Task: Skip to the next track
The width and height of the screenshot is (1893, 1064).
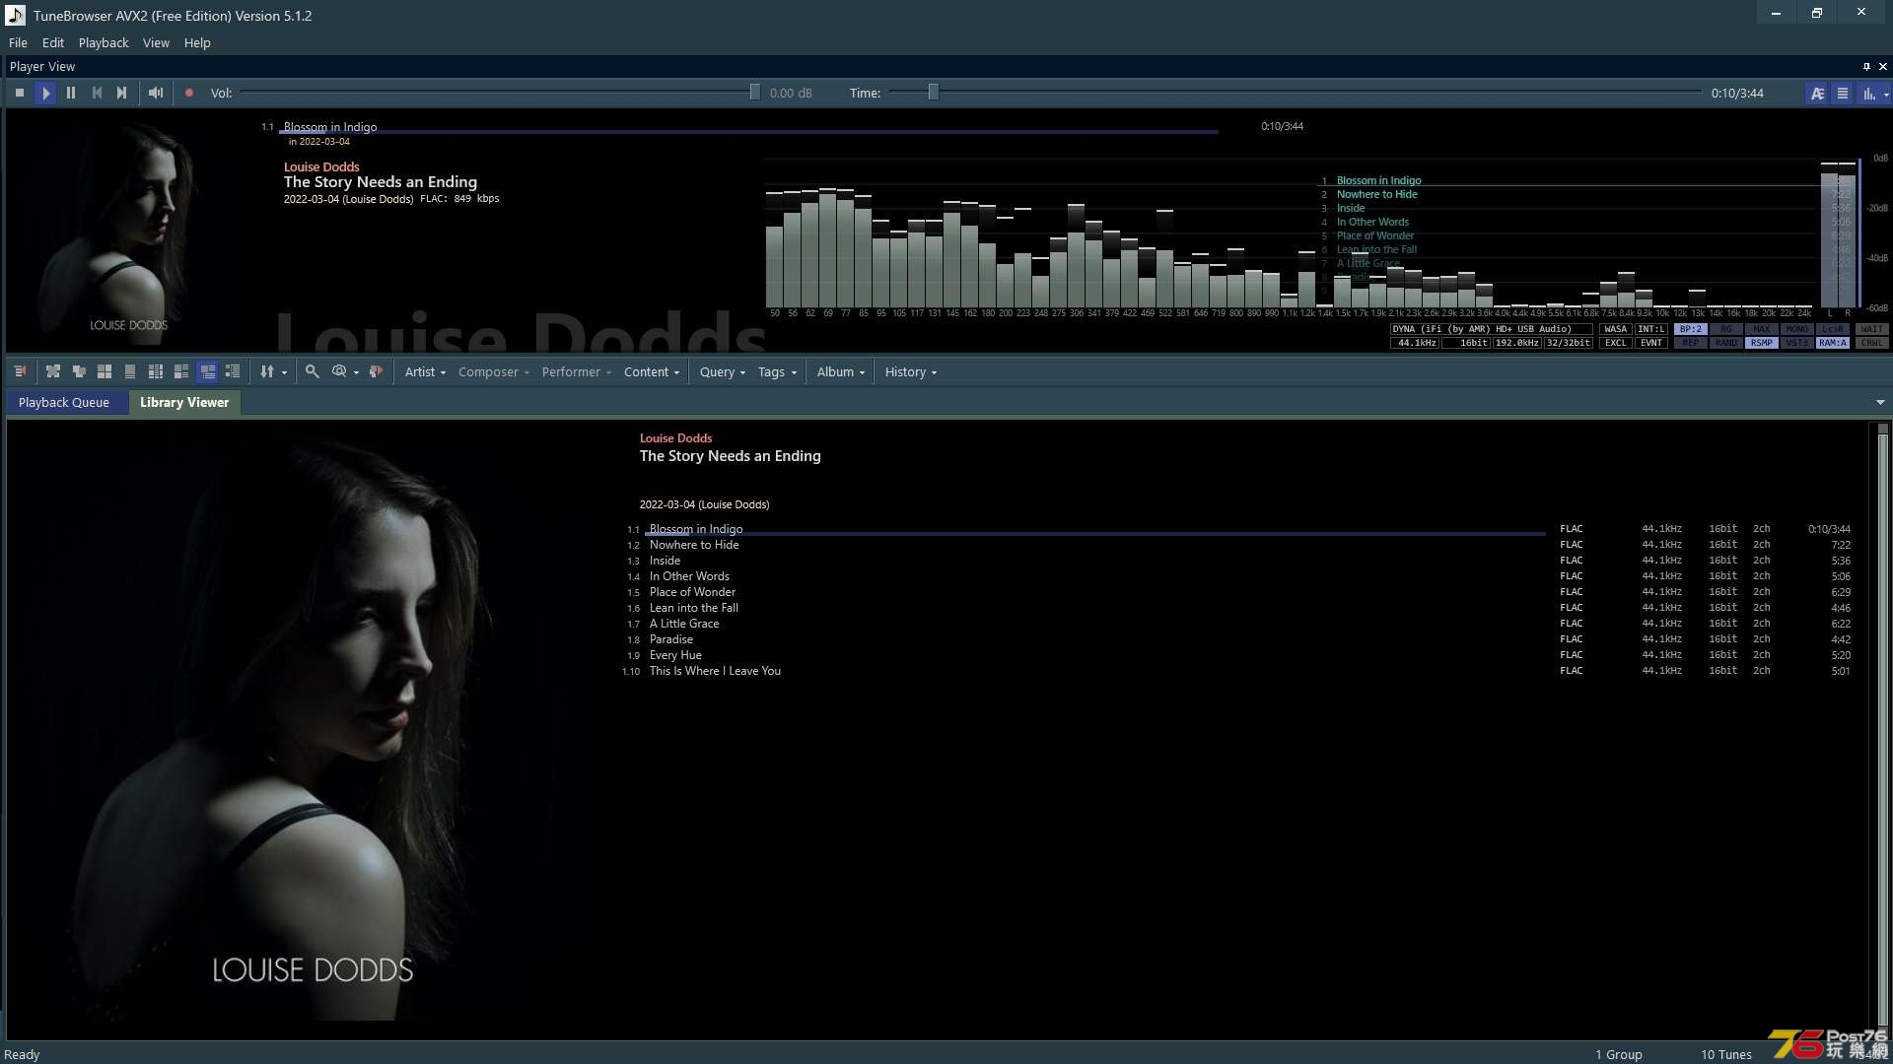Action: pos(121,93)
